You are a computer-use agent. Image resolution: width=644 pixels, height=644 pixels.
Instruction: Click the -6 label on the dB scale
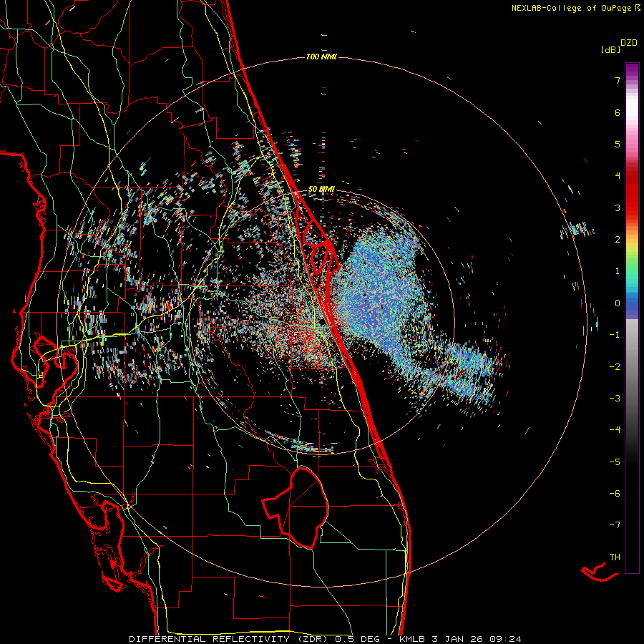615,494
